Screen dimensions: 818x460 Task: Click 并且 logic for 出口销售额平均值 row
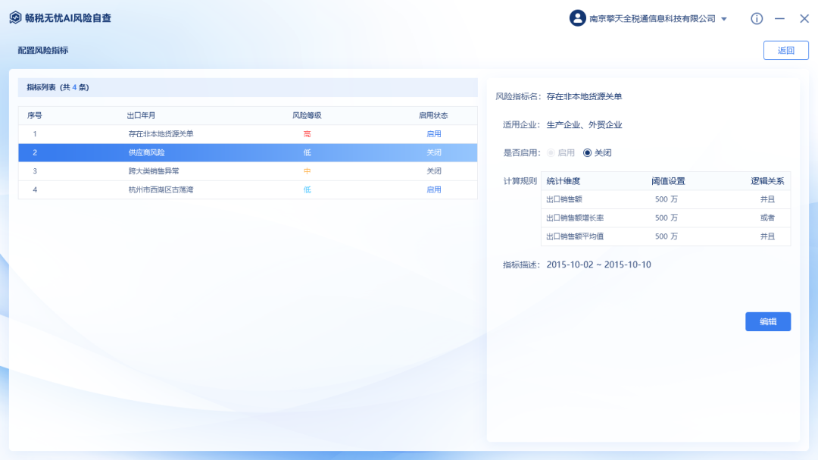tap(767, 236)
